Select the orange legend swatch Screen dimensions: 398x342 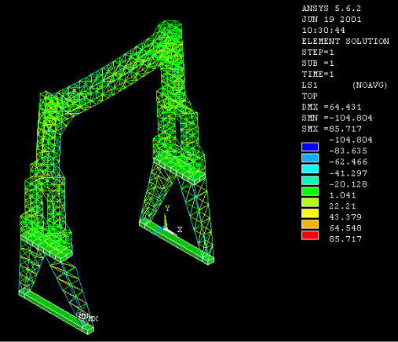click(x=310, y=224)
